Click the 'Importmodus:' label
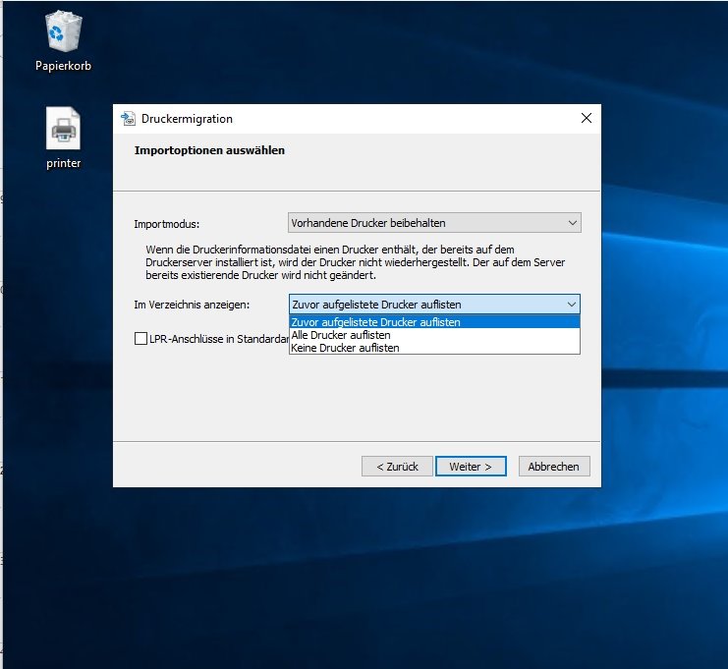 click(x=166, y=224)
